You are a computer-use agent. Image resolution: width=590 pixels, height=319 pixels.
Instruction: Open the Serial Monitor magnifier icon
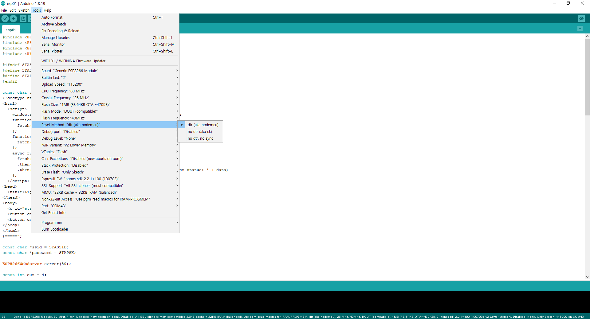581,19
